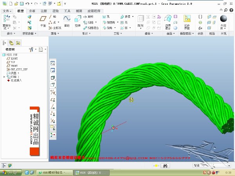Click the Shell (壳) tool
Screen dimensions: 235x176
[x=124, y=22]
